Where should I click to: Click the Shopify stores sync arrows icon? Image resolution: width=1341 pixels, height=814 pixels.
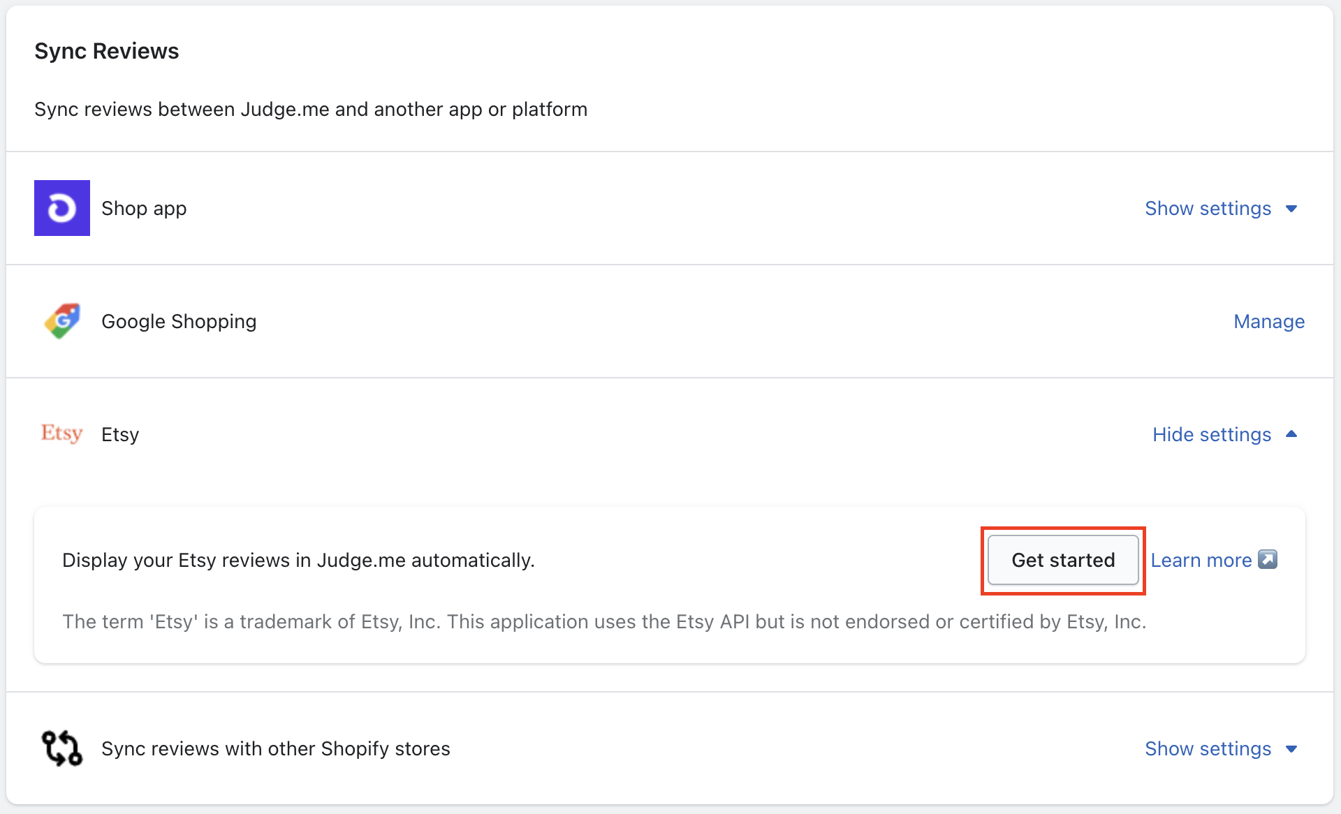[62, 748]
